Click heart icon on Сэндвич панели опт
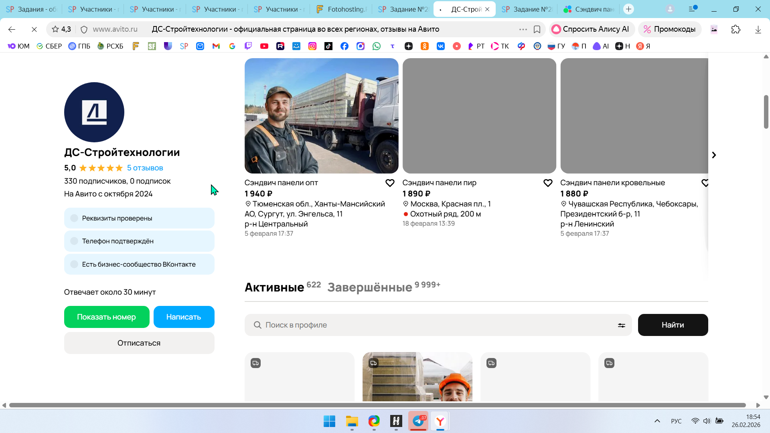The image size is (770, 433). (x=390, y=183)
